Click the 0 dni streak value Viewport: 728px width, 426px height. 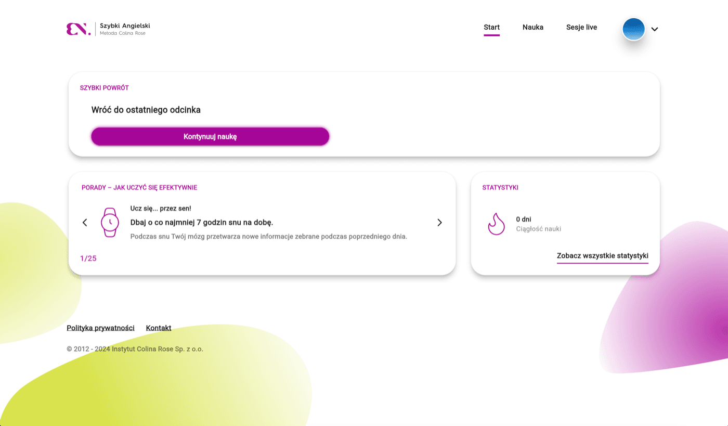pyautogui.click(x=524, y=220)
